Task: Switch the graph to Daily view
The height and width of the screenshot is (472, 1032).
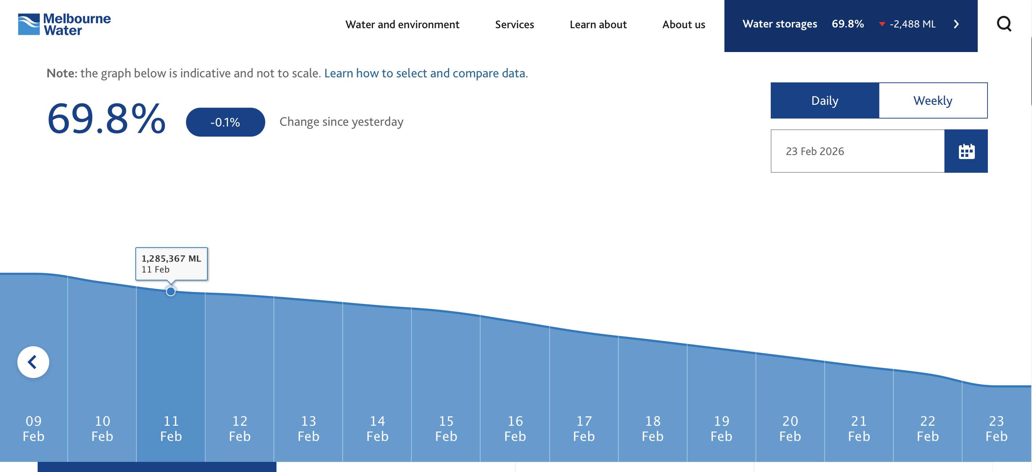Action: pyautogui.click(x=824, y=100)
